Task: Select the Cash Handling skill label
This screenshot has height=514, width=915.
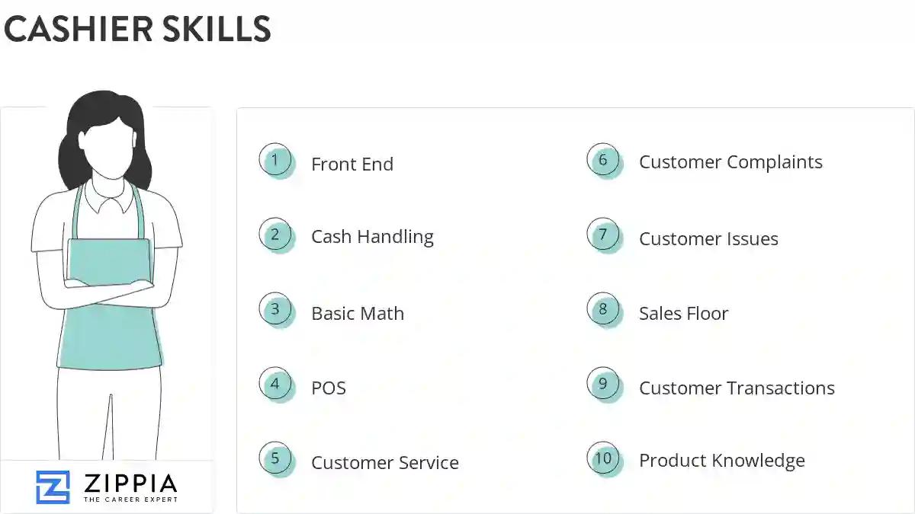Action: click(x=372, y=238)
